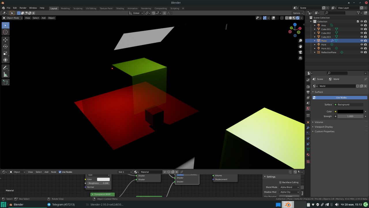Expand the Cube.002 tree item

pyautogui.click(x=315, y=33)
